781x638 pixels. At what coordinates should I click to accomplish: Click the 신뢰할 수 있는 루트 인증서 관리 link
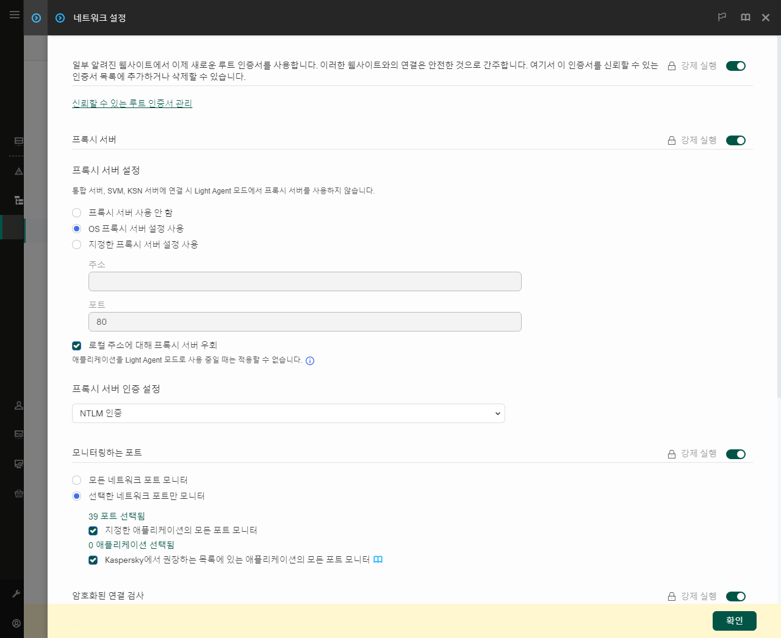pos(131,103)
